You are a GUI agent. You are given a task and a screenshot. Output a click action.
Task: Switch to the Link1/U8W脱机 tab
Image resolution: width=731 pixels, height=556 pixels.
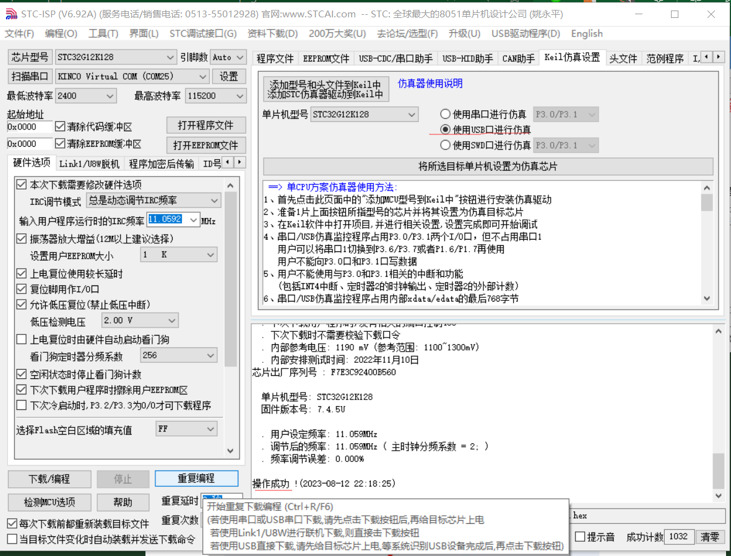pyautogui.click(x=89, y=163)
